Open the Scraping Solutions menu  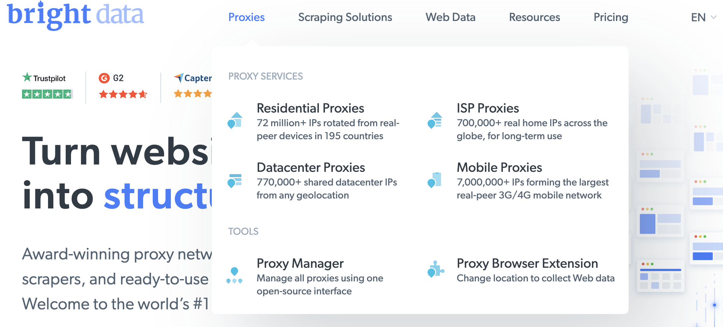pyautogui.click(x=345, y=17)
